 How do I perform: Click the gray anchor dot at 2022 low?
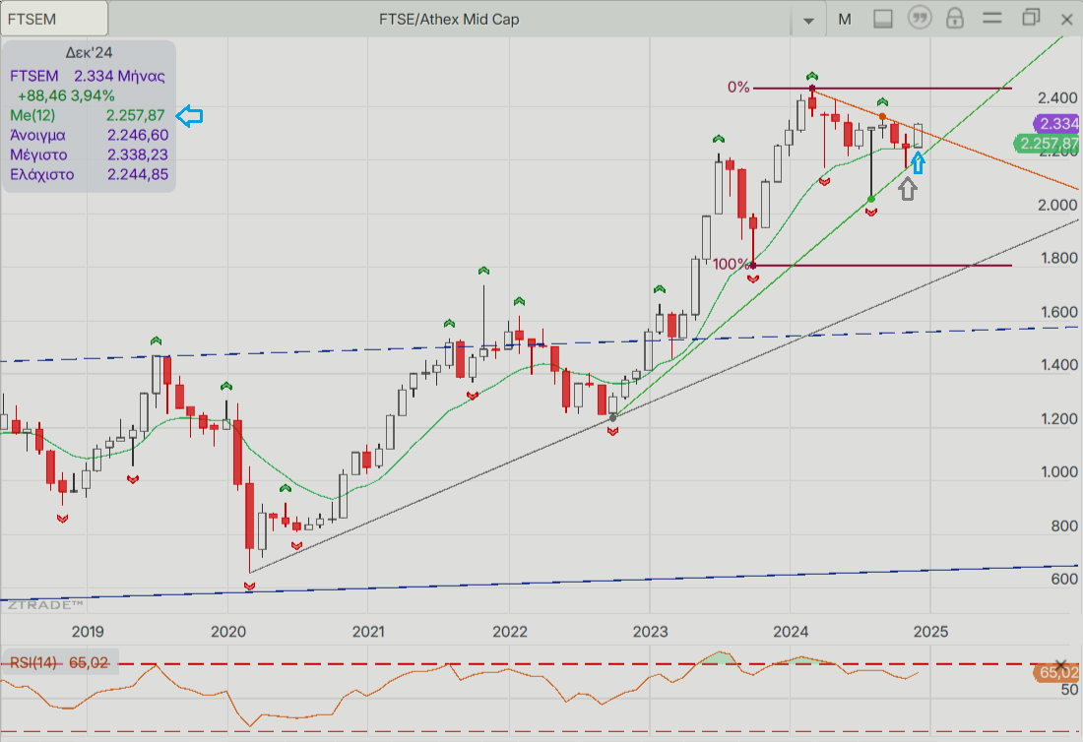click(x=612, y=418)
